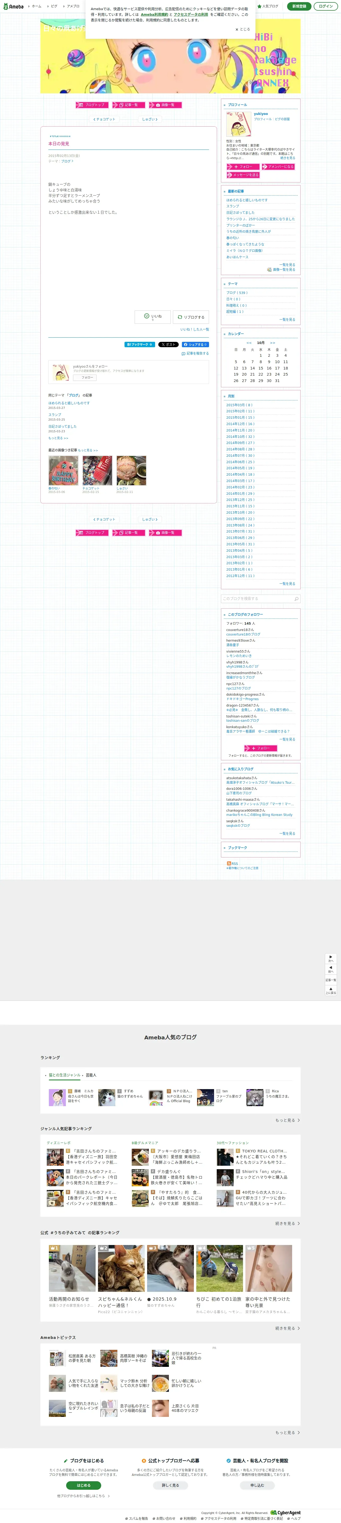Image resolution: width=341 pixels, height=1523 pixels.
Task: Open the アクセスデータの利用 link in cookie notice
Action: coord(191,15)
